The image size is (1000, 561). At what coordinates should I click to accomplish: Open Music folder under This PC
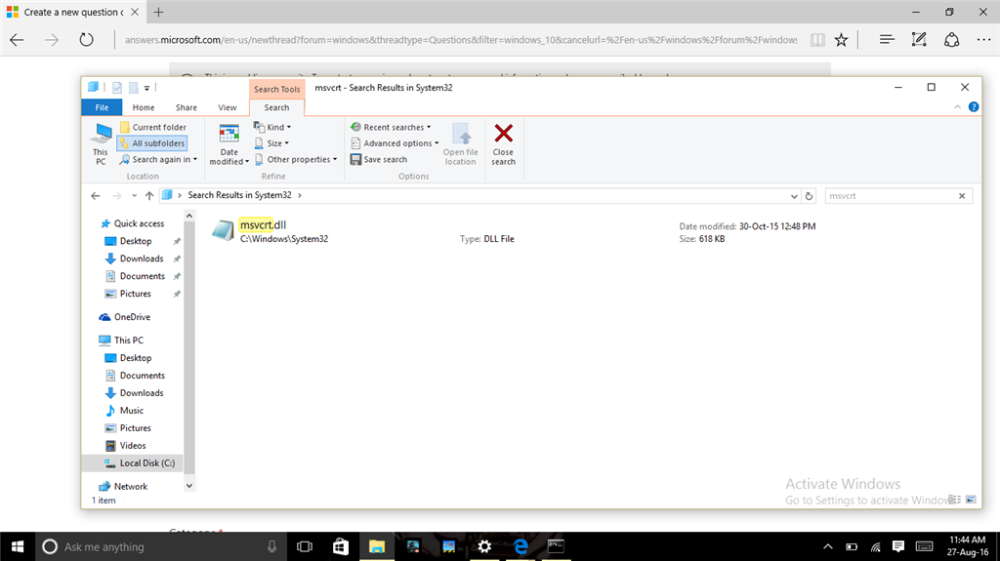[132, 411]
